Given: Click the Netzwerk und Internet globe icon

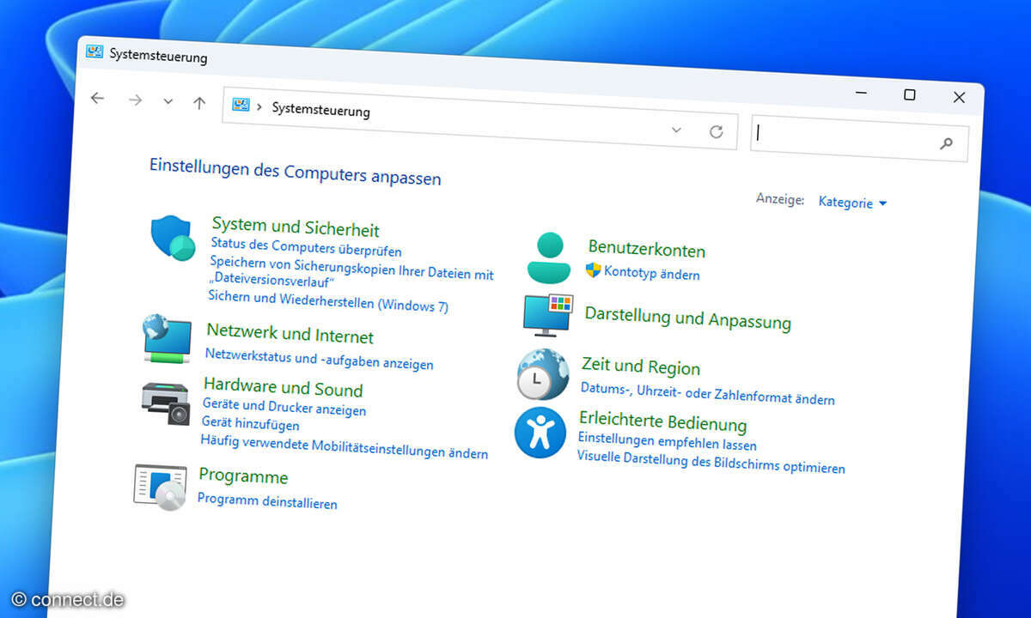Looking at the screenshot, I should coord(167,338).
